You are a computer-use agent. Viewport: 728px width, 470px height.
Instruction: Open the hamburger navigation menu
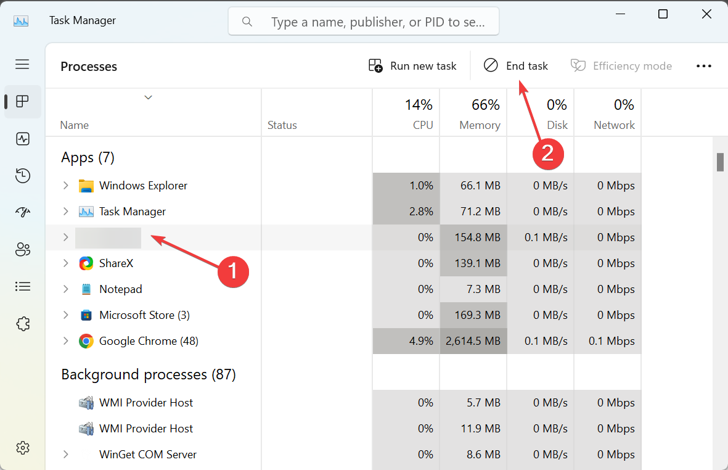pos(22,64)
